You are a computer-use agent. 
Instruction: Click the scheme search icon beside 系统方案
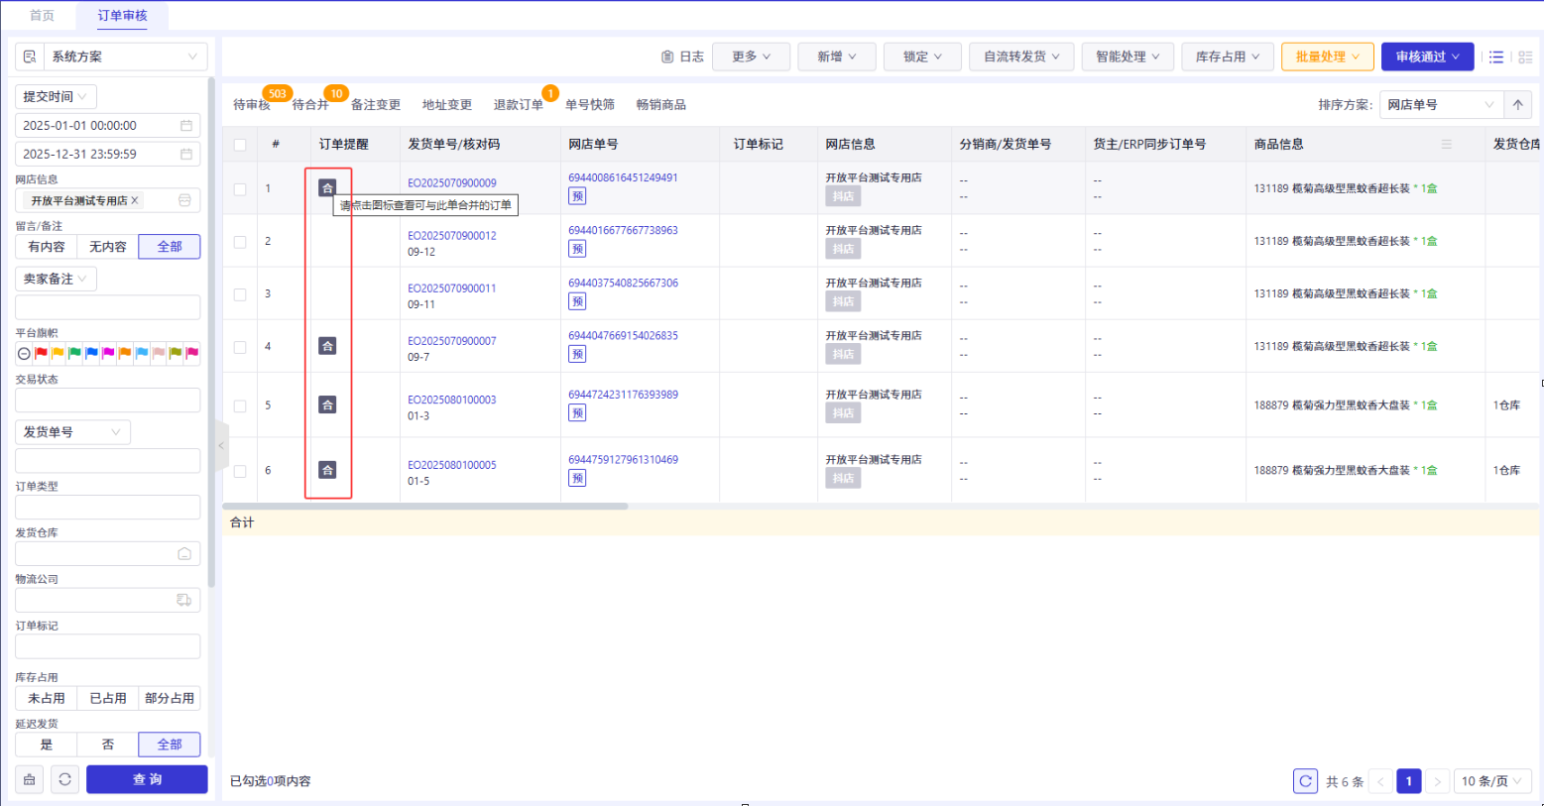click(x=30, y=57)
